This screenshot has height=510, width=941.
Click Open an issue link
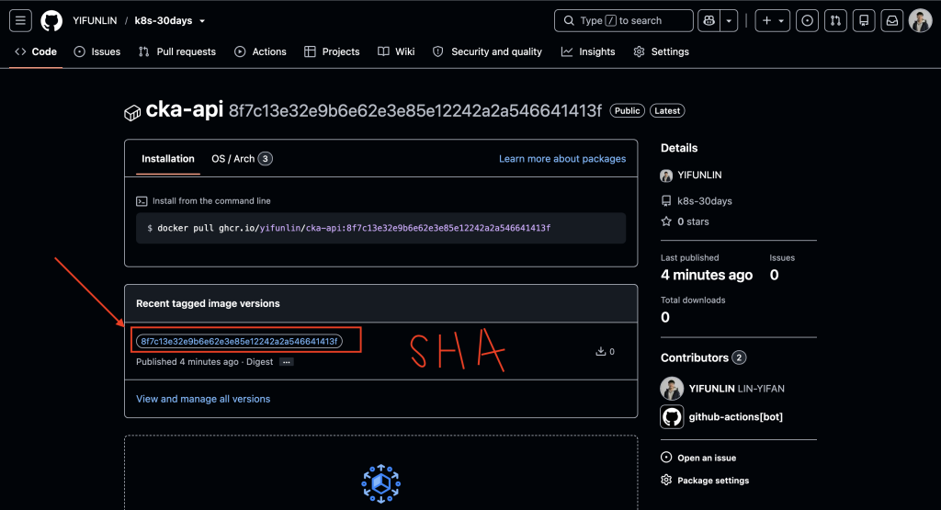[707, 458]
